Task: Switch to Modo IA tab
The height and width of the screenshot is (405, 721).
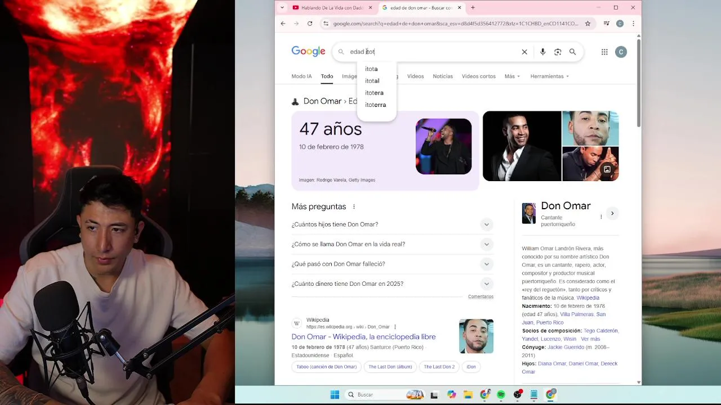Action: click(x=301, y=76)
